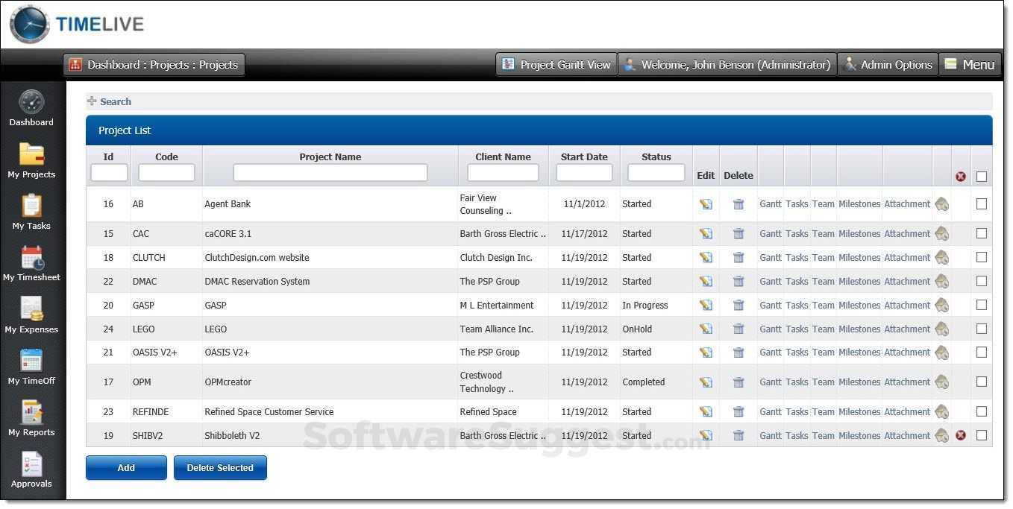Open the Menu dropdown
Viewport: 1013px width, 509px height.
[x=970, y=64]
